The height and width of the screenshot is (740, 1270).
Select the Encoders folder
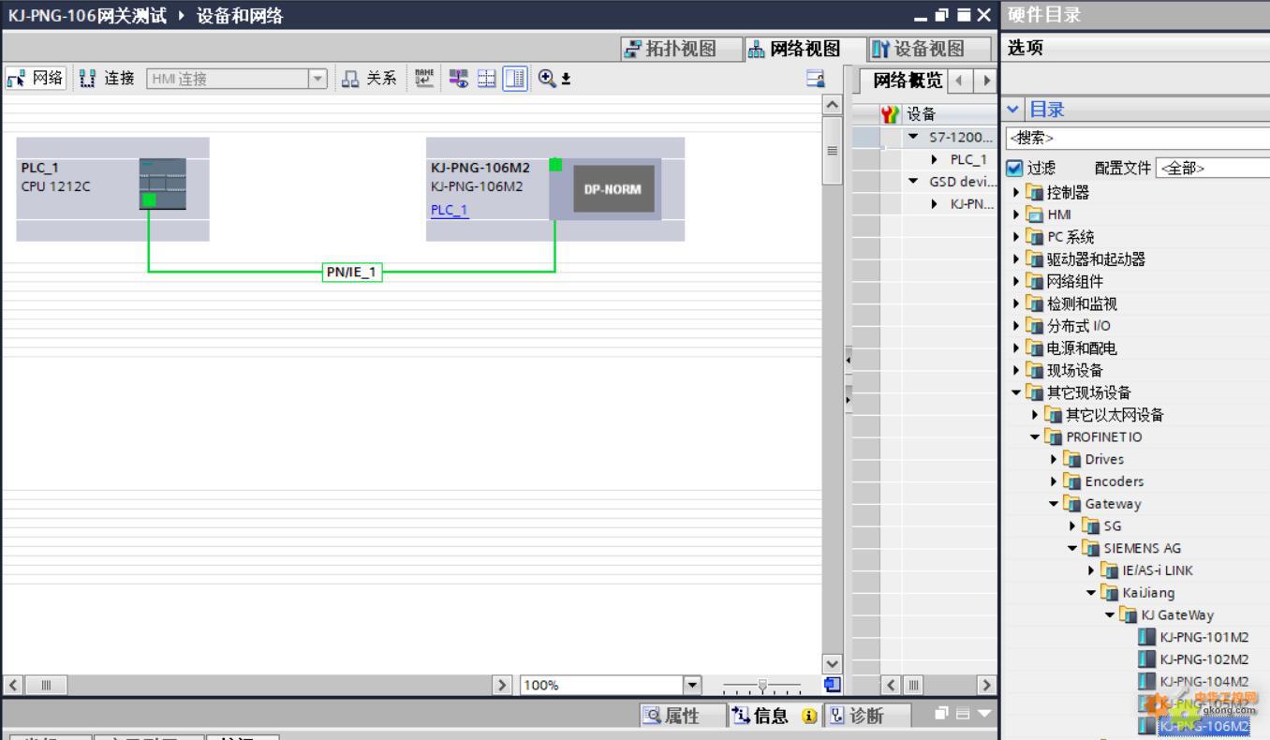[1115, 481]
